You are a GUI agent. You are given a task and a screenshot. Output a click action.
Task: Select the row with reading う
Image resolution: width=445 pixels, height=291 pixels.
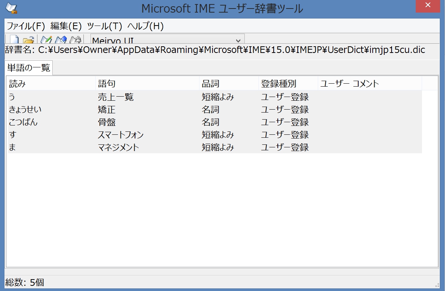[215, 97]
